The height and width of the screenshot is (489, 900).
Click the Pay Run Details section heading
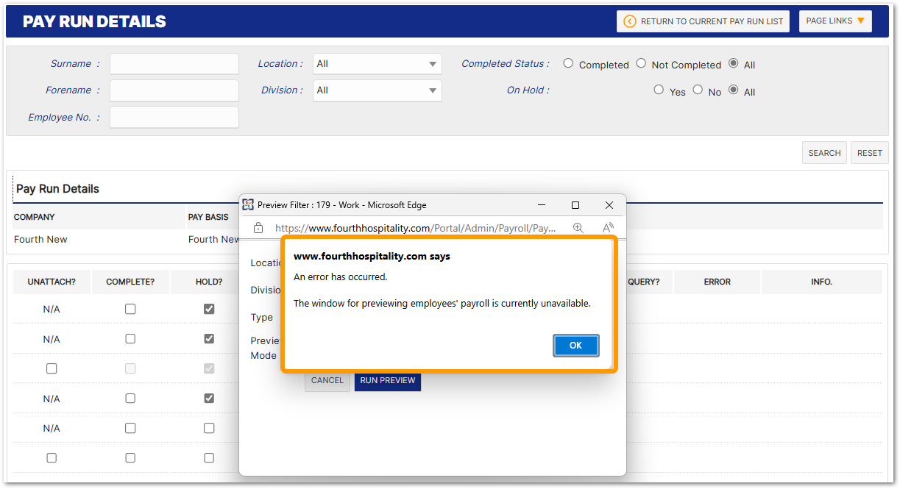57,189
